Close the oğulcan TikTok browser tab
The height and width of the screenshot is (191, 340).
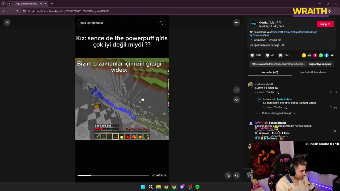click(45, 4)
